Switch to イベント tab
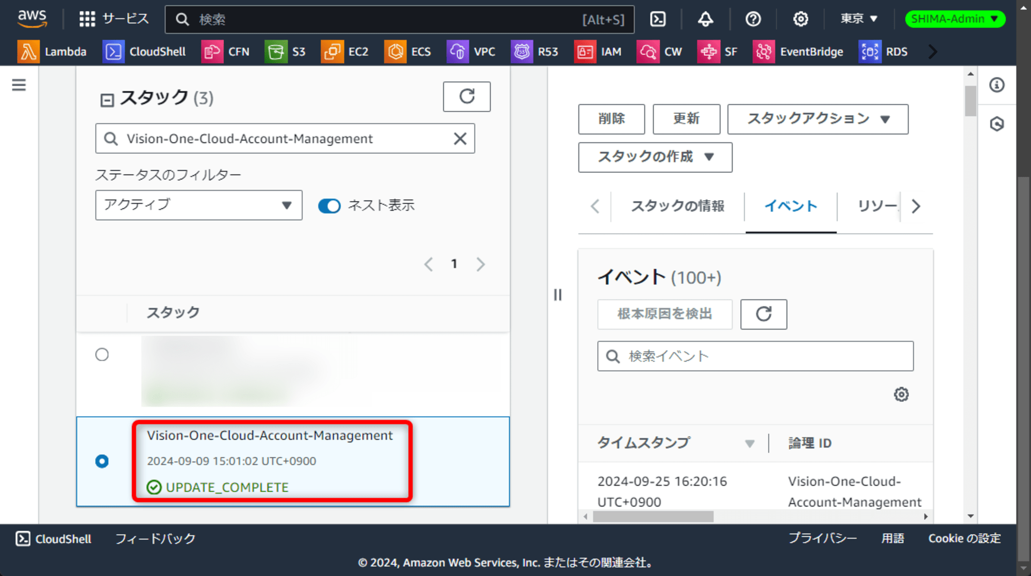The height and width of the screenshot is (576, 1031). pyautogui.click(x=791, y=206)
